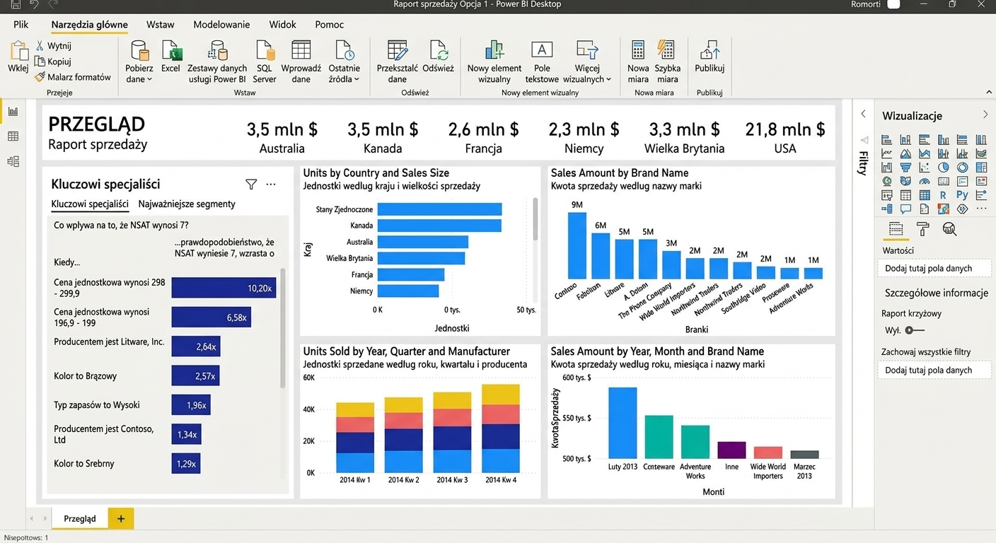Click Wytnij (cut) in clipboard group
Screen dimensions: 996x543
54,46
